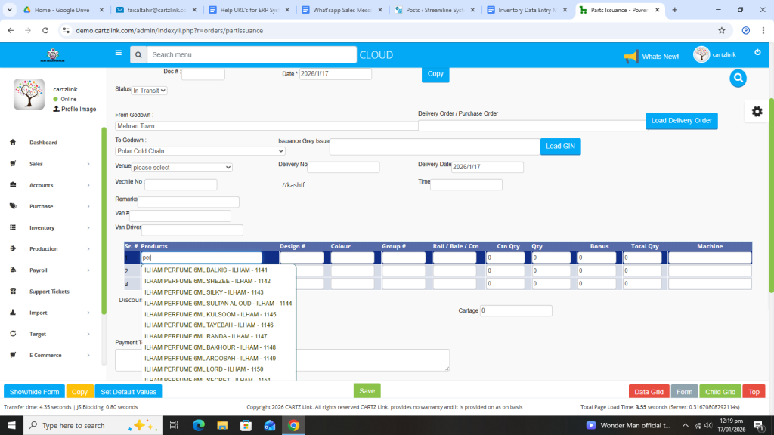Open the Status In Transit dropdown

click(149, 90)
